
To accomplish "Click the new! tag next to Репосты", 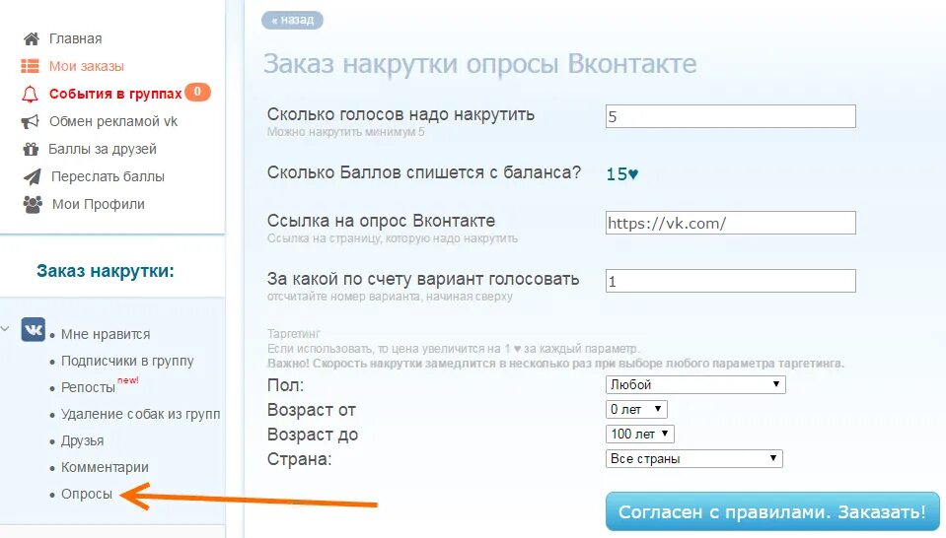I will coord(128,380).
